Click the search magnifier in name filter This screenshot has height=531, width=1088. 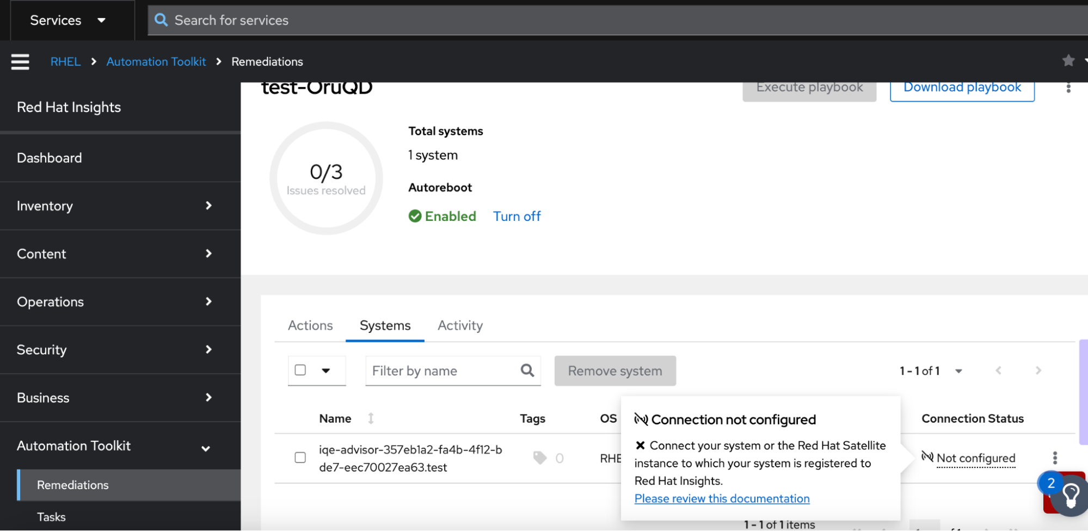coord(527,371)
